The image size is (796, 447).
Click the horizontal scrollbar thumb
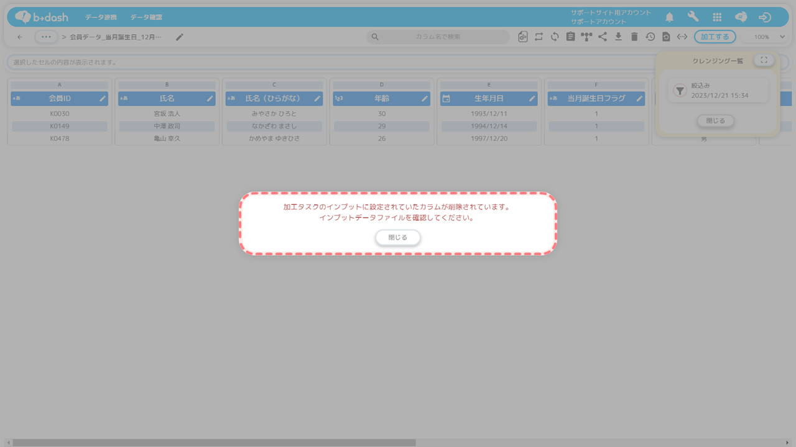tap(214, 443)
